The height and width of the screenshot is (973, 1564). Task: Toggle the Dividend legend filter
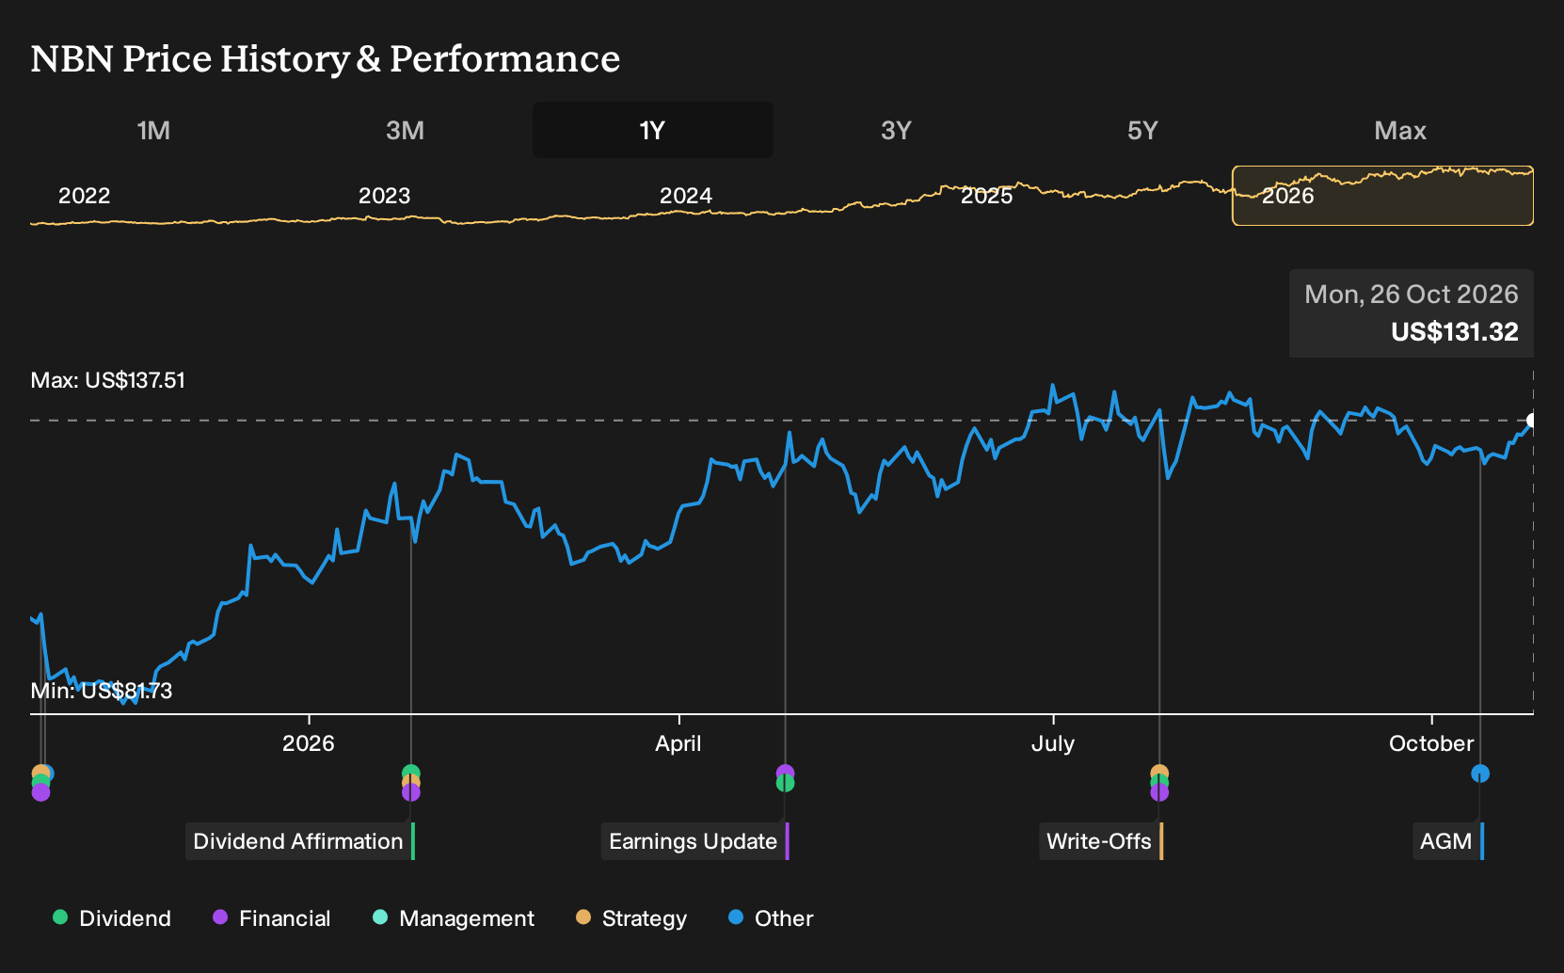[x=112, y=918]
